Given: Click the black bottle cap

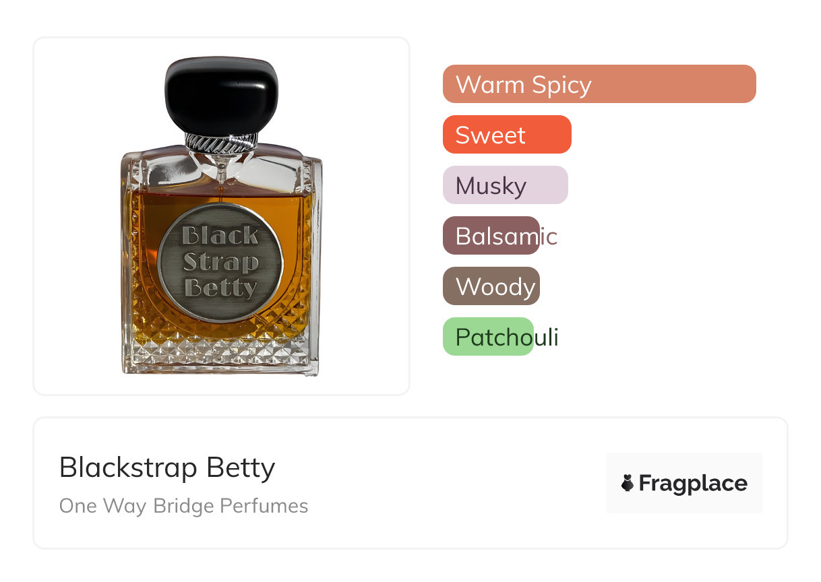Looking at the screenshot, I should click(221, 94).
